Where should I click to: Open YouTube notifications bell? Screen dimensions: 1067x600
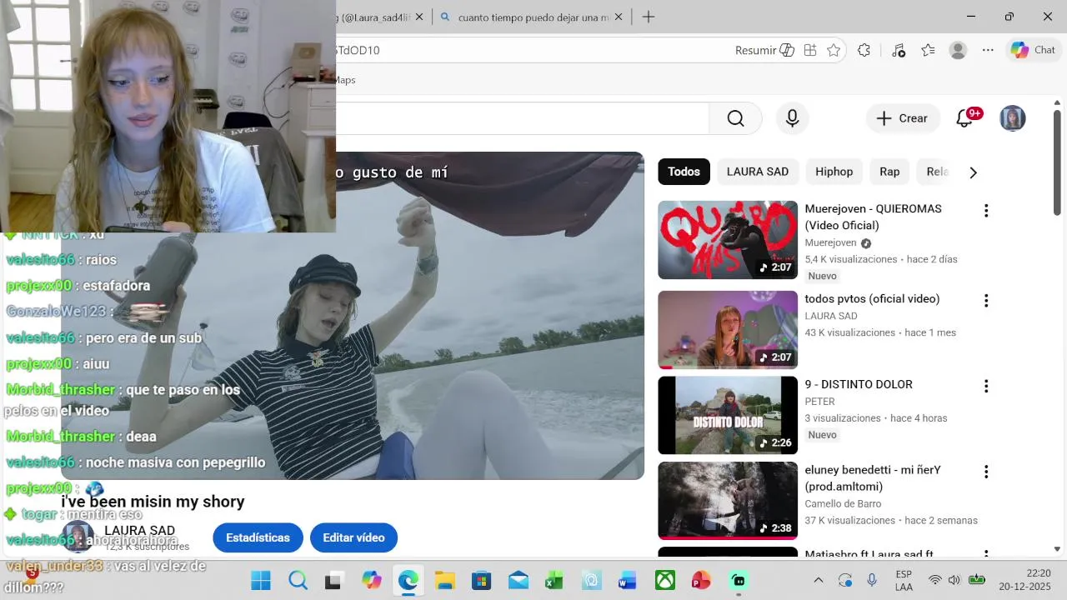point(964,118)
